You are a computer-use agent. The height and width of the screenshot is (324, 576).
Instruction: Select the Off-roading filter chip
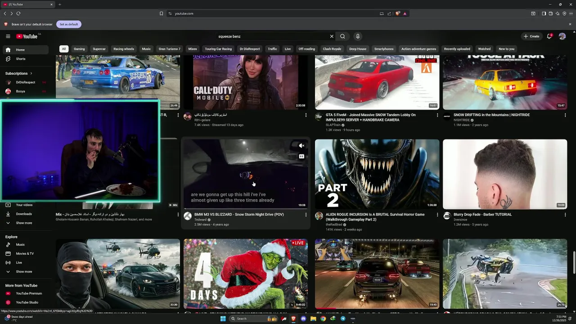click(x=306, y=49)
